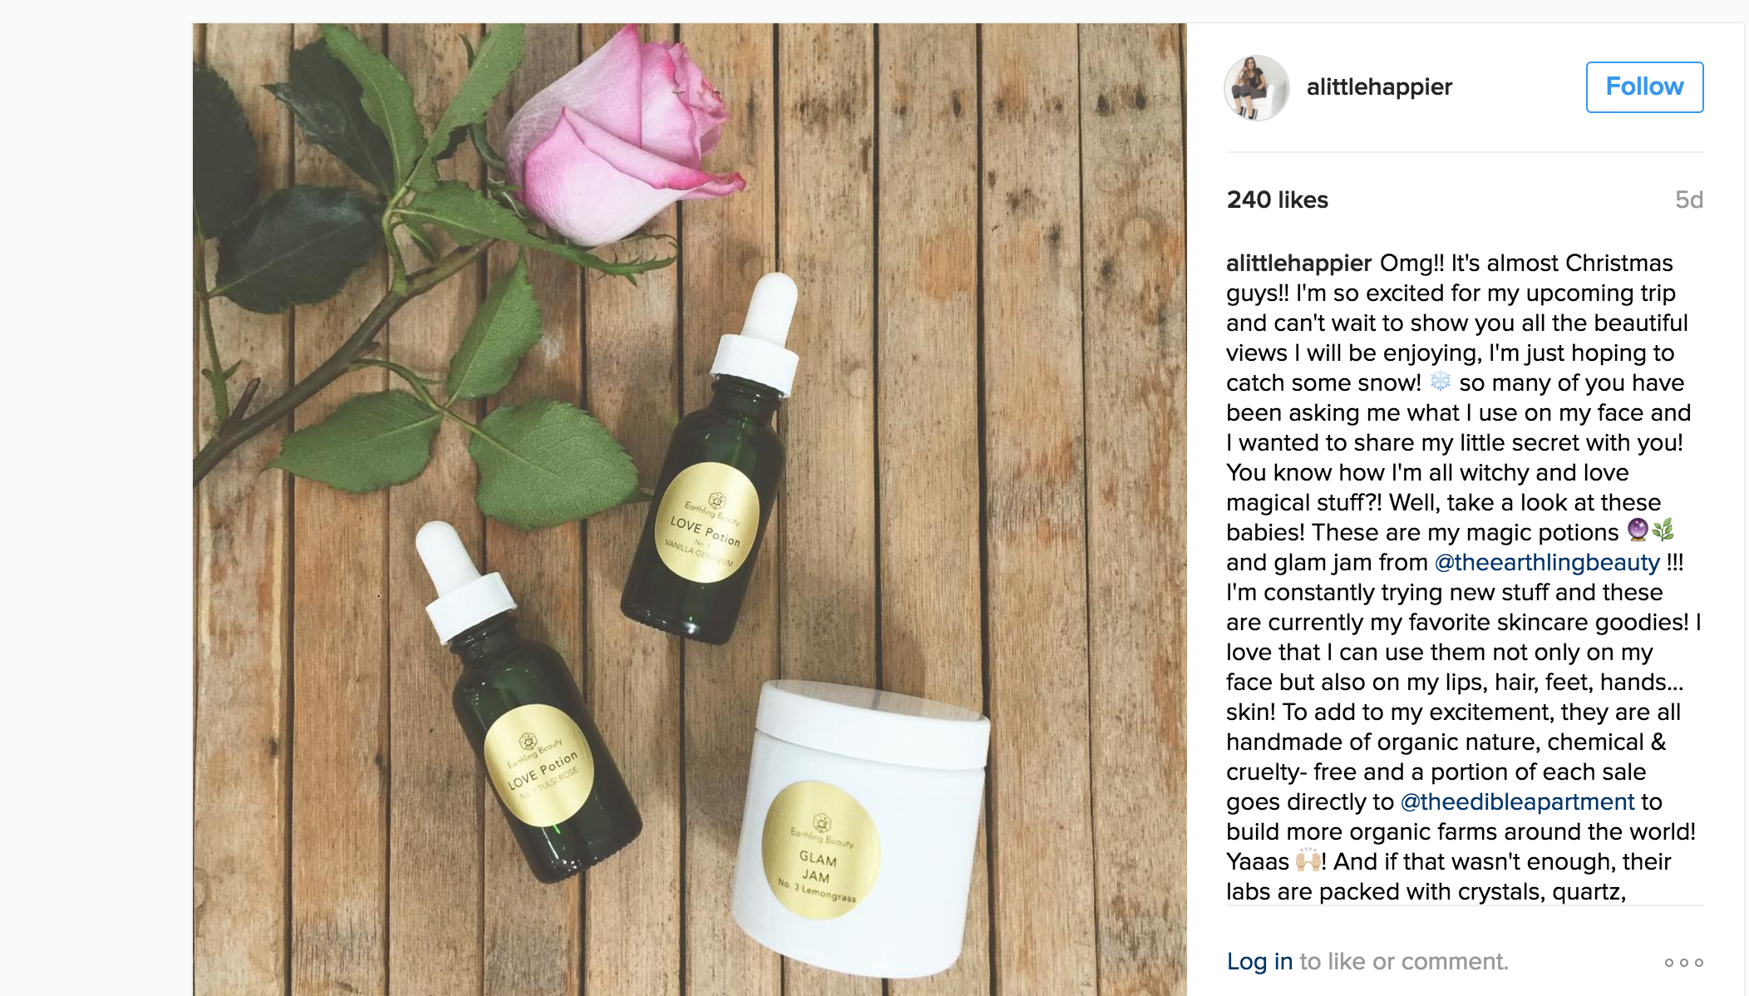The image size is (1749, 996).
Task: Click the crystal ball emoji in caption
Action: pos(1638,530)
